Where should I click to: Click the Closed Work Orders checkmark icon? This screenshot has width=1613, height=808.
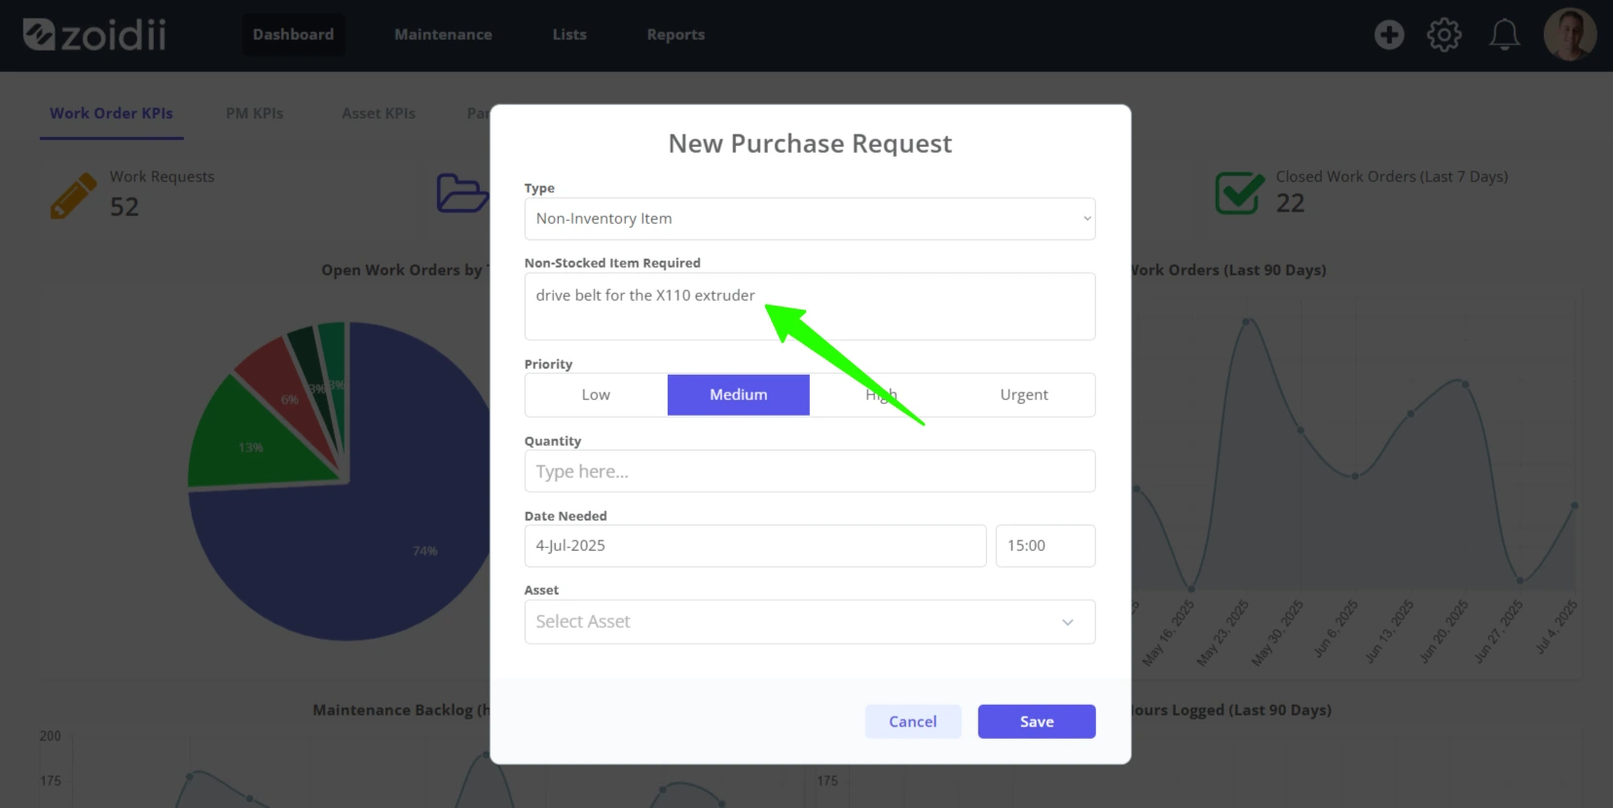click(1239, 193)
